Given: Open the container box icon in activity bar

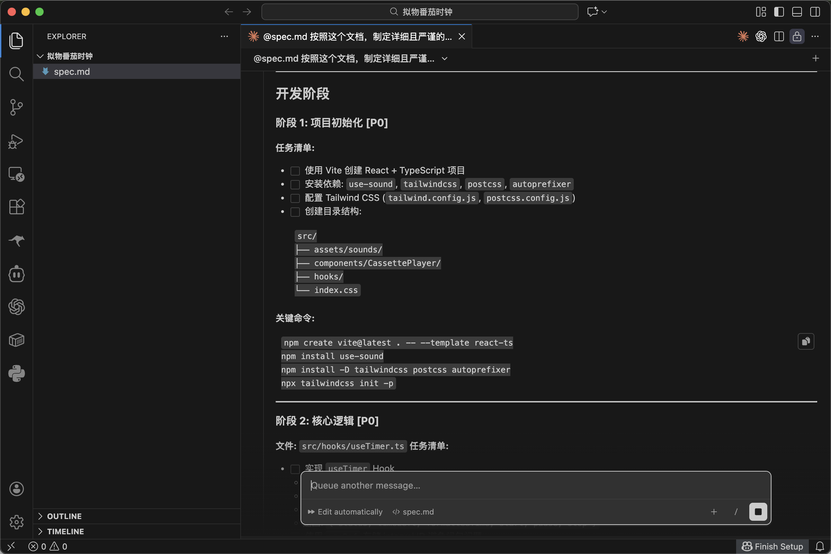Looking at the screenshot, I should [x=16, y=340].
